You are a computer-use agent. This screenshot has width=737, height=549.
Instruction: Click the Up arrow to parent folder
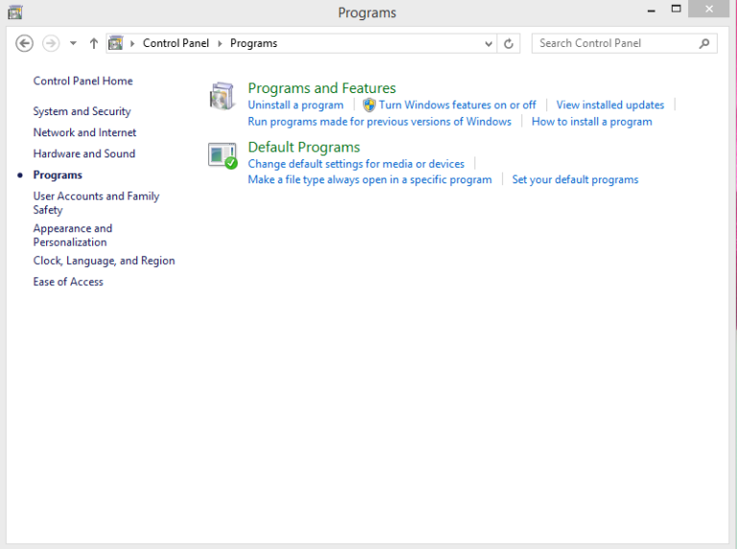[93, 43]
